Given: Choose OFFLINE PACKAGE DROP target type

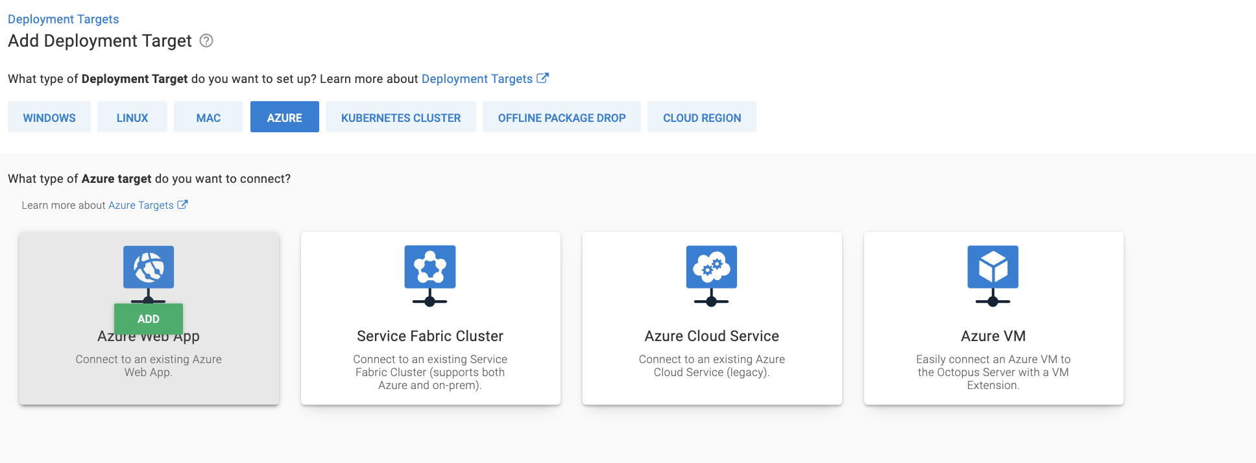Looking at the screenshot, I should [562, 117].
